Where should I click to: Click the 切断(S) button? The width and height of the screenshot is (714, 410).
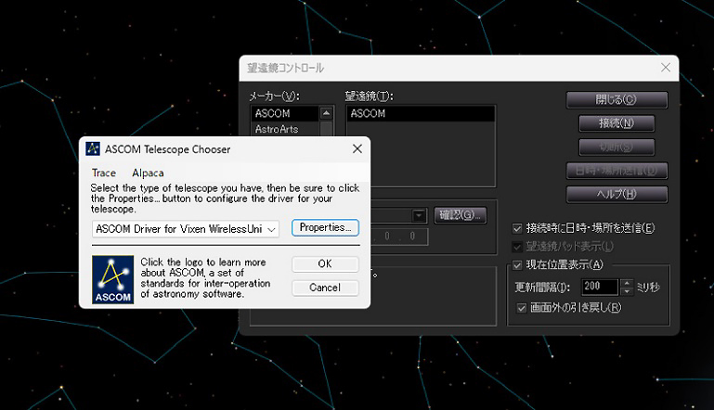[617, 147]
